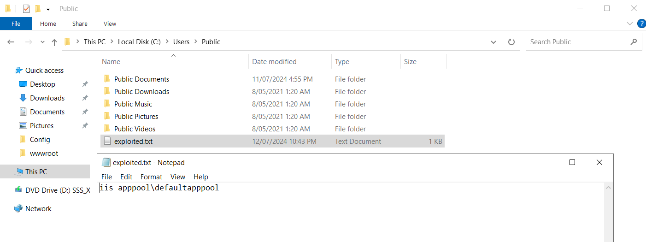Click the DVD Drive (D:) icon in sidebar
The height and width of the screenshot is (242, 646).
(x=18, y=190)
